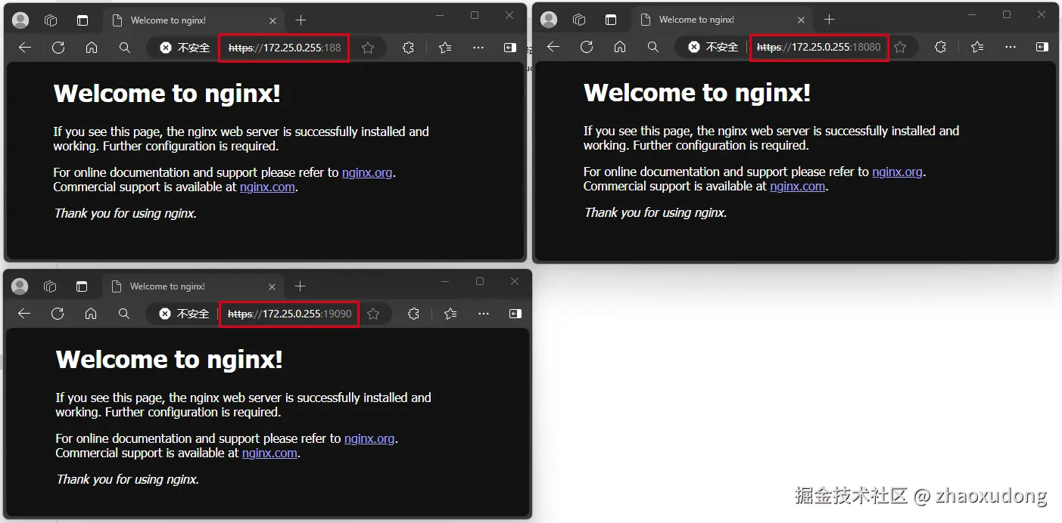
Task: Go back in the port 19090 window
Action: (x=24, y=314)
